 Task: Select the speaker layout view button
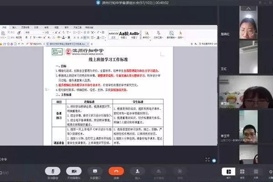pos(228,172)
